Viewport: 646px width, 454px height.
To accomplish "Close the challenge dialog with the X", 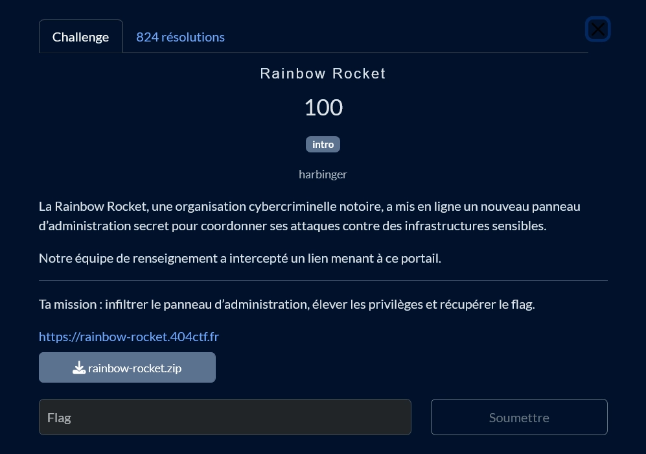I will pos(597,29).
